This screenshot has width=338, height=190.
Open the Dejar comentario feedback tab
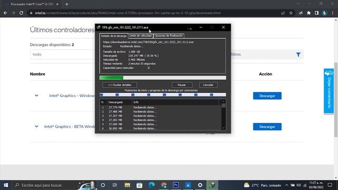pyautogui.click(x=328, y=91)
